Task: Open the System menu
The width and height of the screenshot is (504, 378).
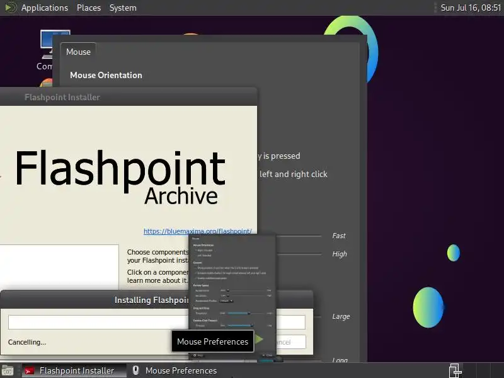Action: [123, 8]
